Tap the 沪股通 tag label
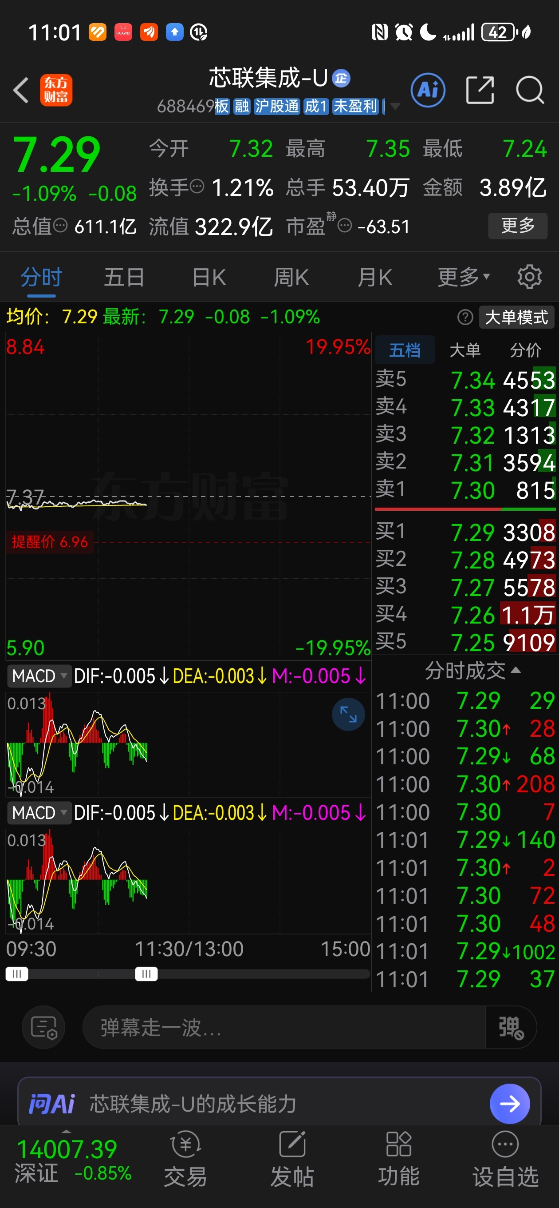 point(276,107)
